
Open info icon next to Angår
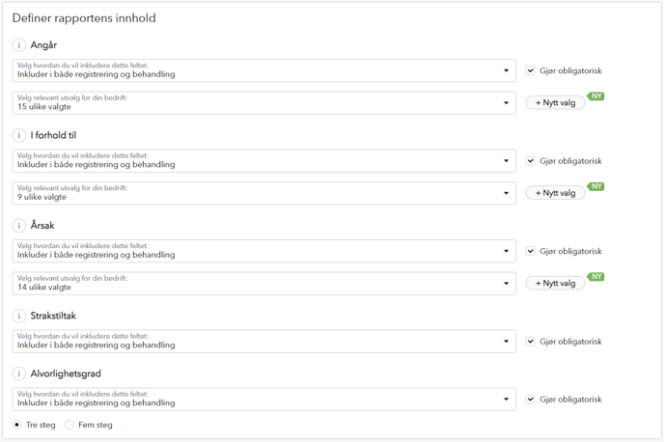click(x=18, y=45)
